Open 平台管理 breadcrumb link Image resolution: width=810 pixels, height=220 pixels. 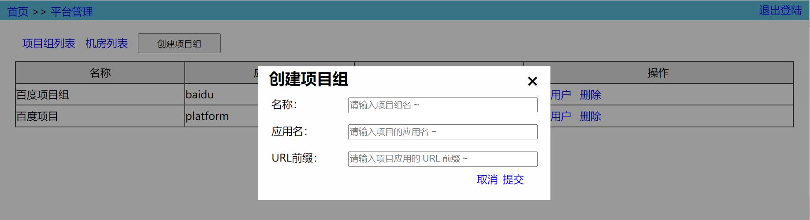tap(72, 12)
